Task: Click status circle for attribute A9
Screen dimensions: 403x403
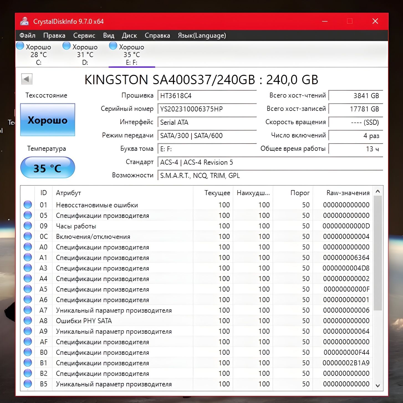Action: click(28, 331)
